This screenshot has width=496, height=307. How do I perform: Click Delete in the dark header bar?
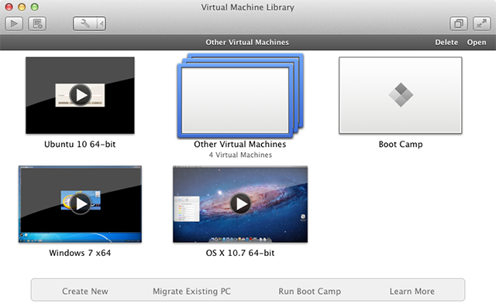tap(446, 43)
